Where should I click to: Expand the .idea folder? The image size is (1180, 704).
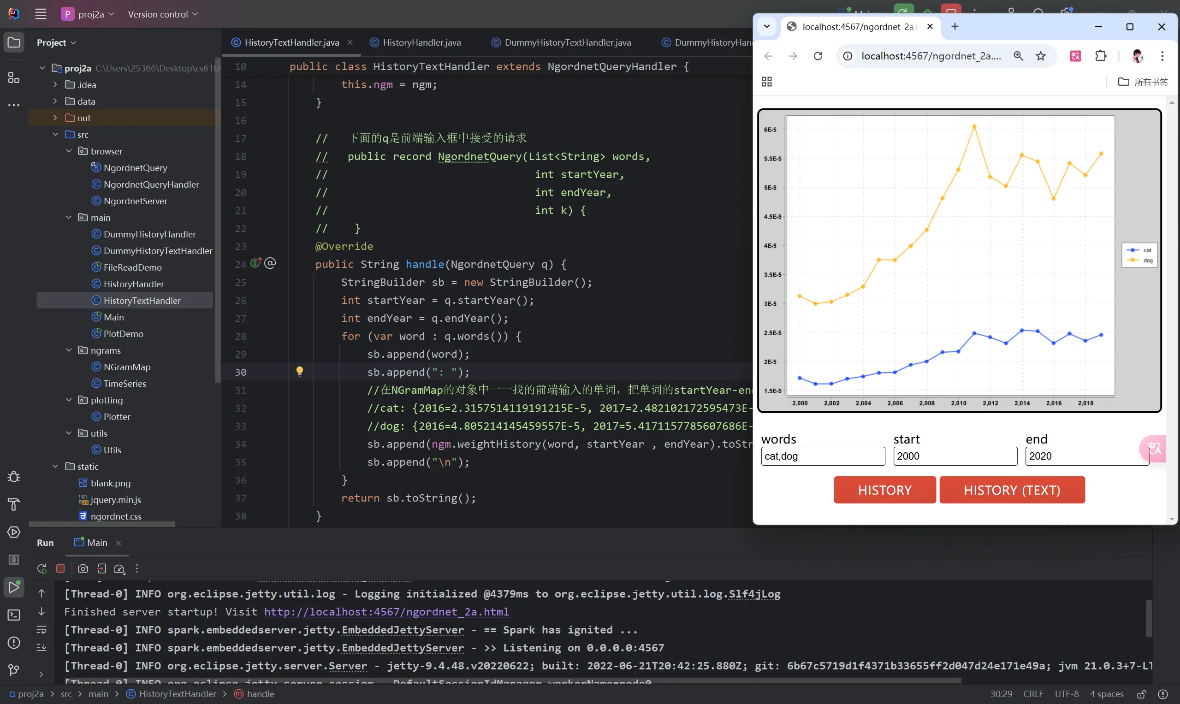(55, 84)
